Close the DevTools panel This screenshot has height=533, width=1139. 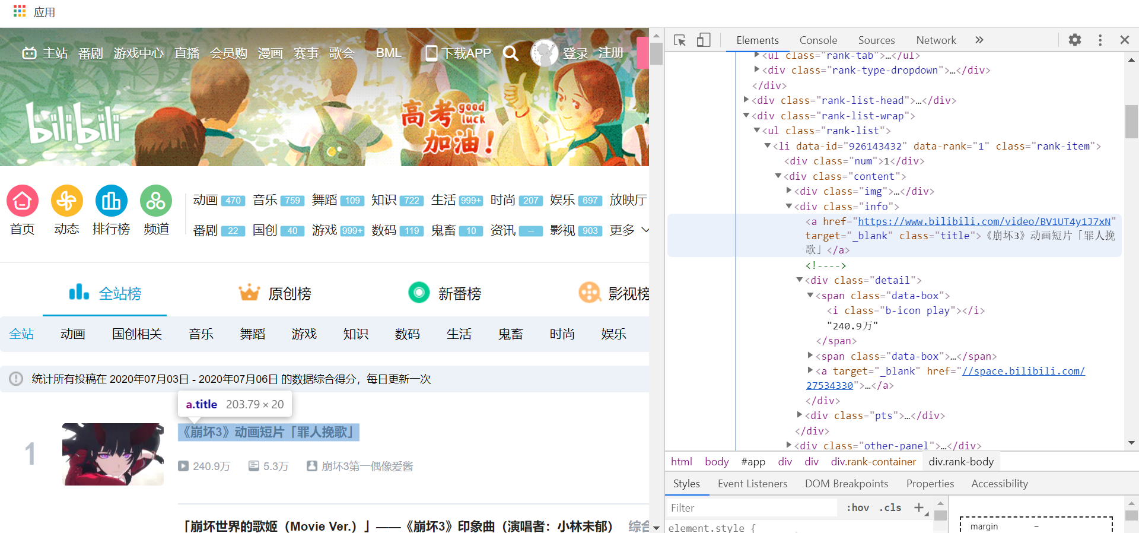pos(1124,40)
